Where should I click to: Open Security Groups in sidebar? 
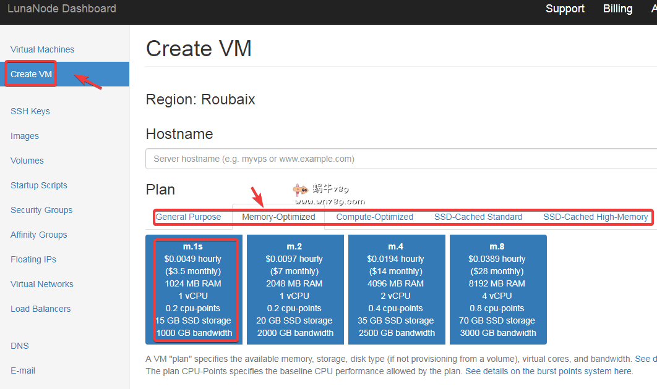(41, 210)
